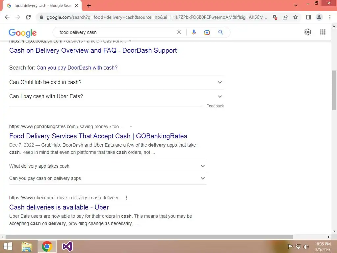The width and height of the screenshot is (337, 253).
Task: Click the Google logo
Action: click(23, 33)
